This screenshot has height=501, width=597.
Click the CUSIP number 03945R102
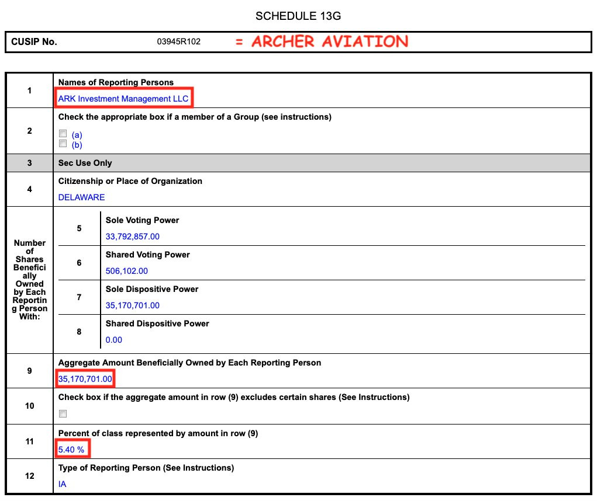point(178,42)
